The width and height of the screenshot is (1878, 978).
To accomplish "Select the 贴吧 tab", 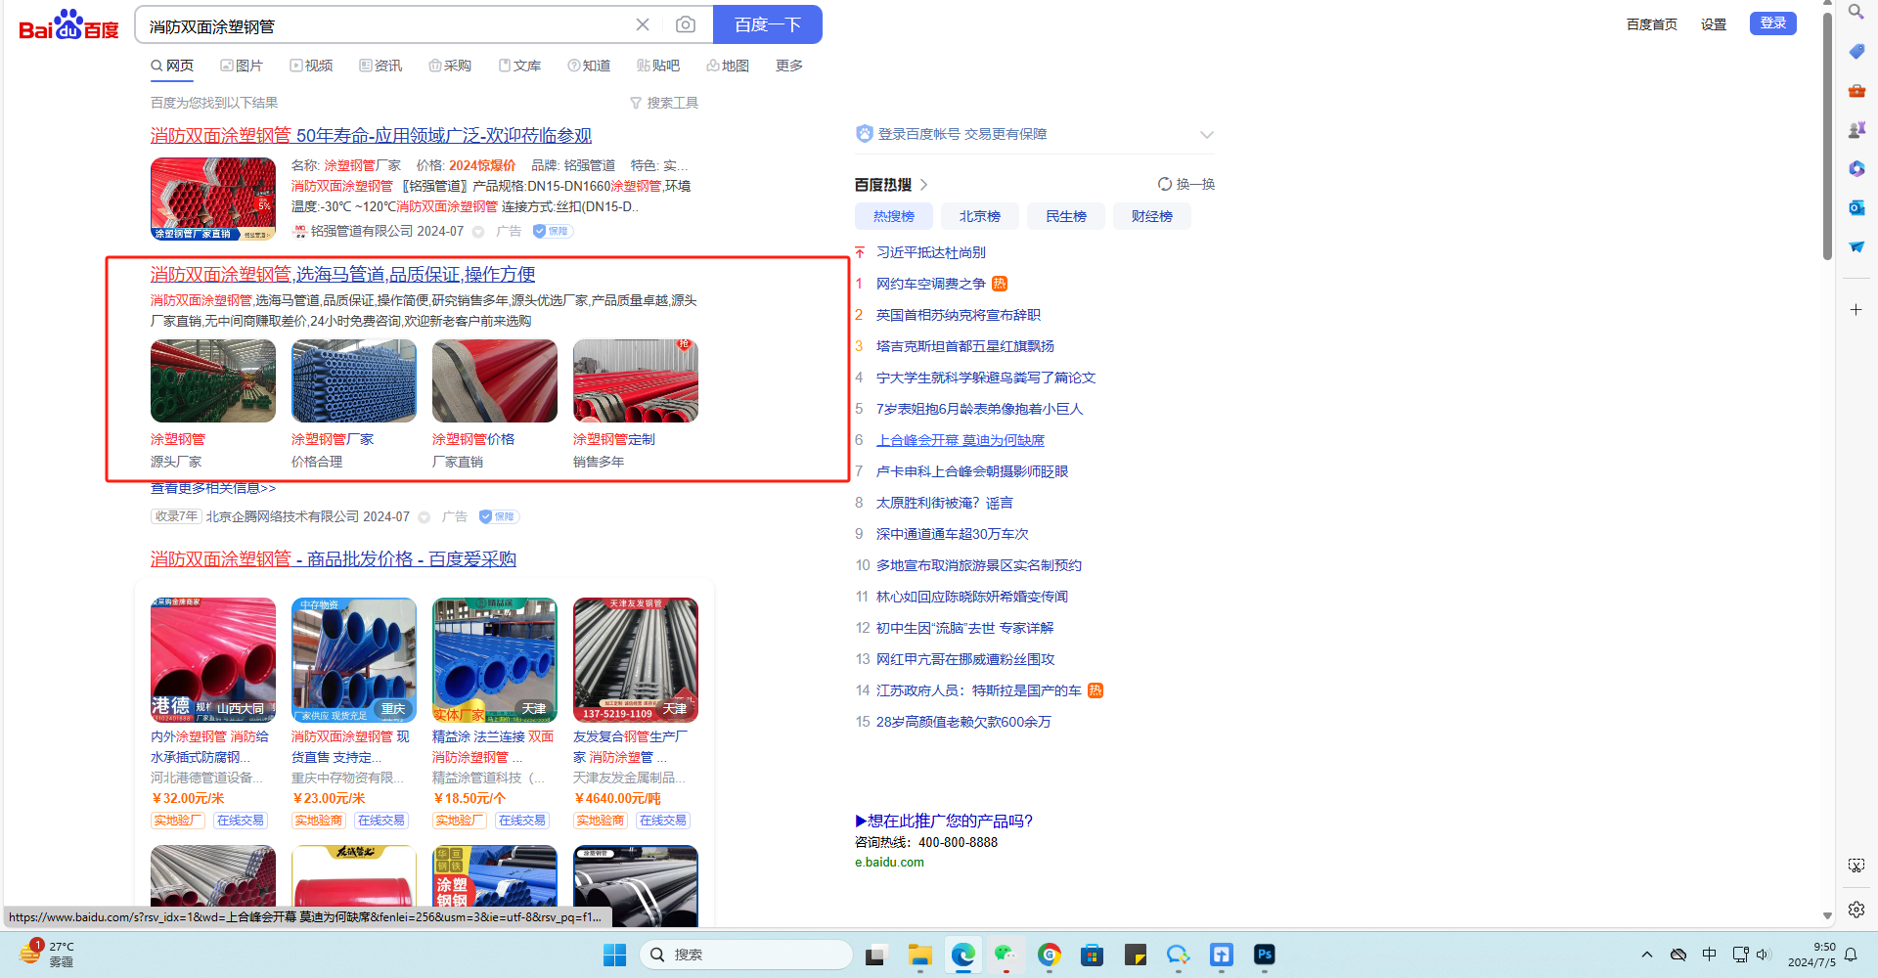I will [x=658, y=66].
